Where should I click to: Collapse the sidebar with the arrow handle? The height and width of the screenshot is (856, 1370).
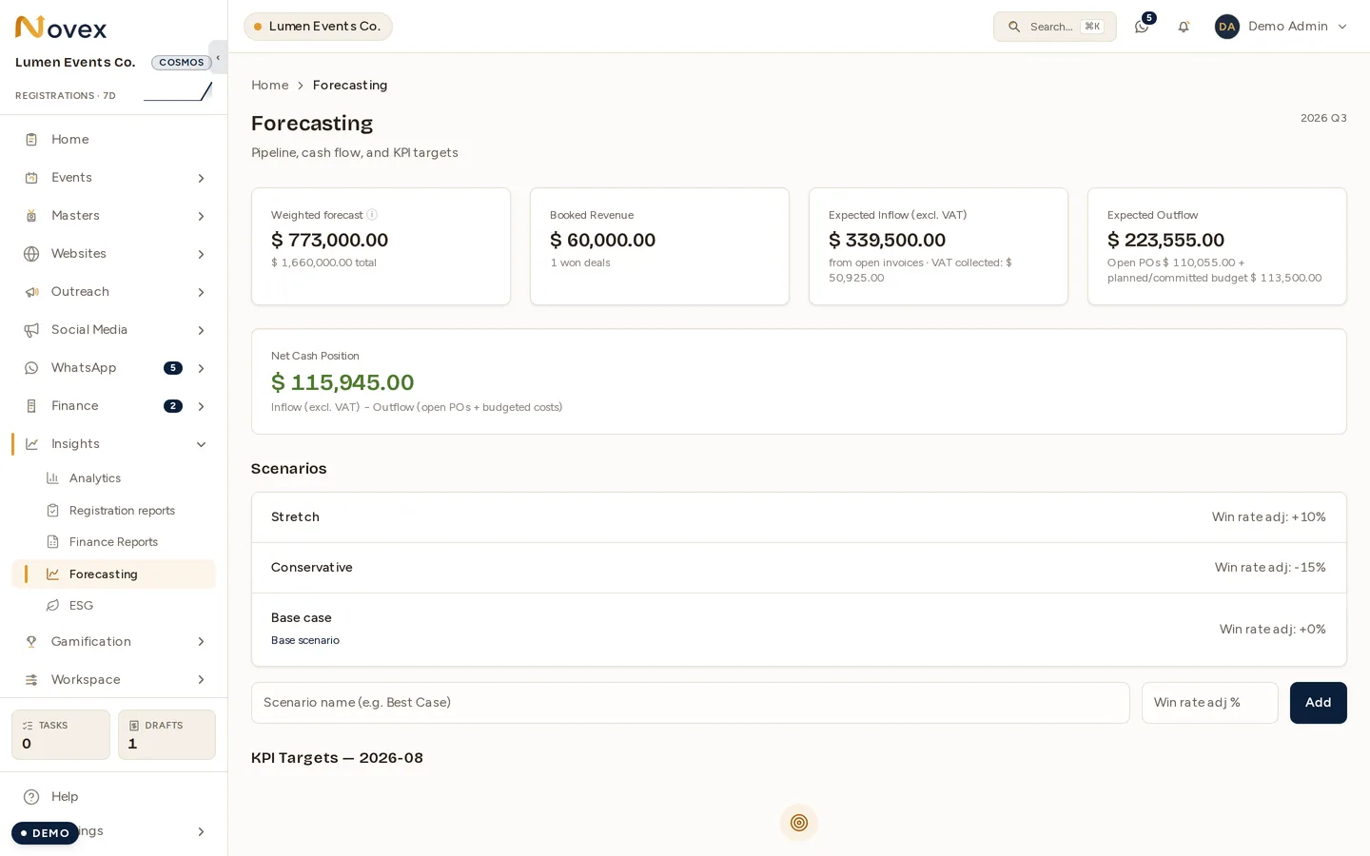coord(218,57)
